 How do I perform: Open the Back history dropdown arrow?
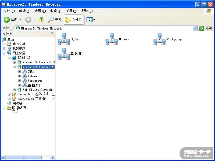[21, 20]
